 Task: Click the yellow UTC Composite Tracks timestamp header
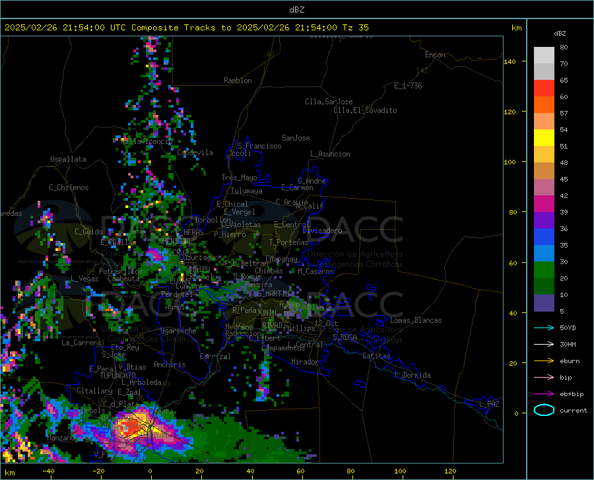(186, 27)
